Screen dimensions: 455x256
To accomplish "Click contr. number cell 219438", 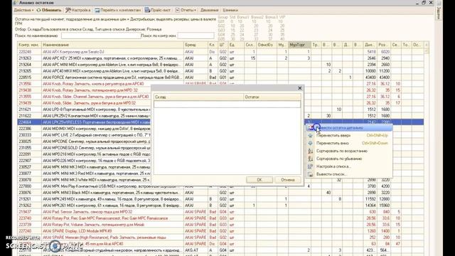I will pyautogui.click(x=29, y=90).
